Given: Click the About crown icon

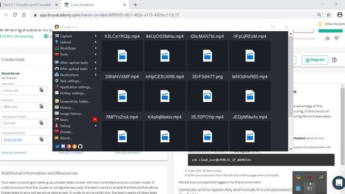Looking at the screenshot, I should click(57, 138).
